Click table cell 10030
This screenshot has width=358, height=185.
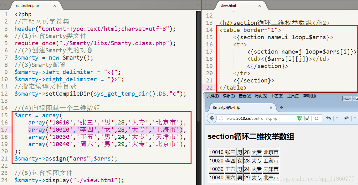pyautogui.click(x=217, y=169)
